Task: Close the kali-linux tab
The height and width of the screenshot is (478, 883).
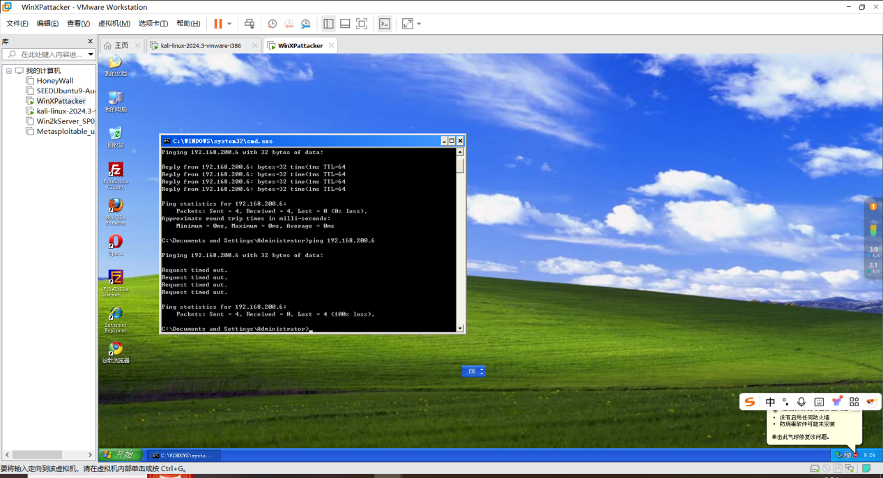Action: point(254,45)
